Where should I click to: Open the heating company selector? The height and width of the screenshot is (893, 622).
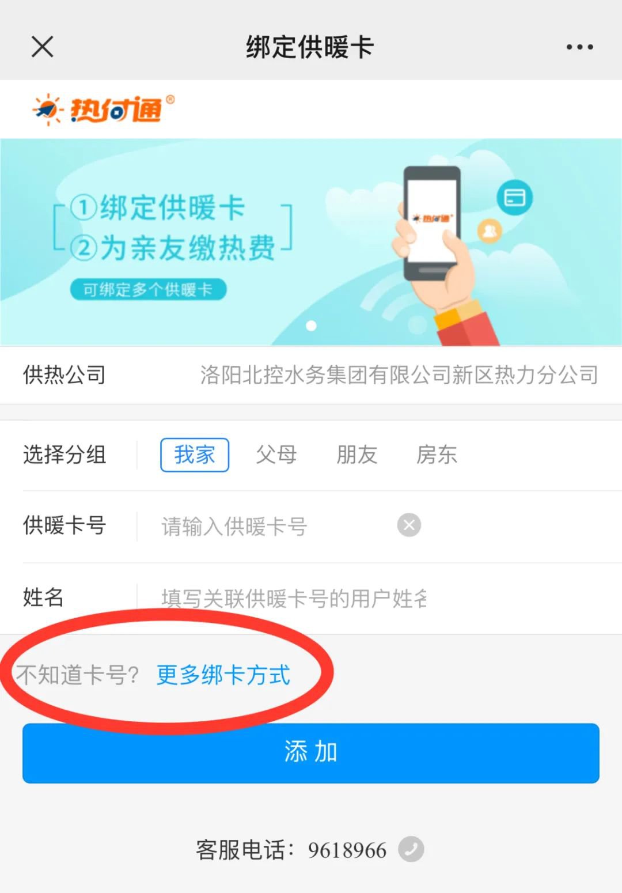click(x=311, y=375)
